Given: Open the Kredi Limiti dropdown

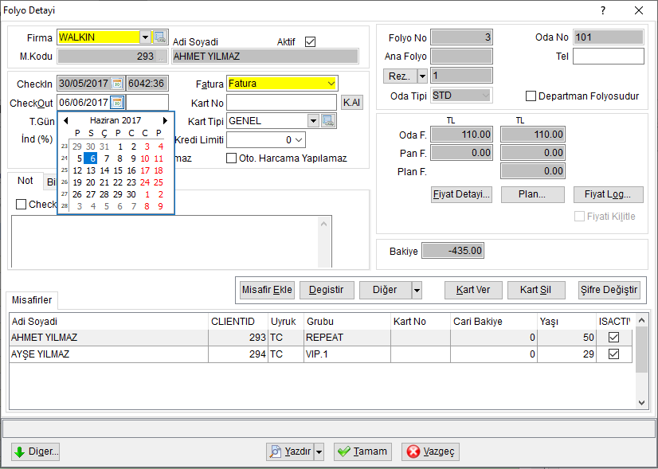Looking at the screenshot, I should (x=300, y=140).
